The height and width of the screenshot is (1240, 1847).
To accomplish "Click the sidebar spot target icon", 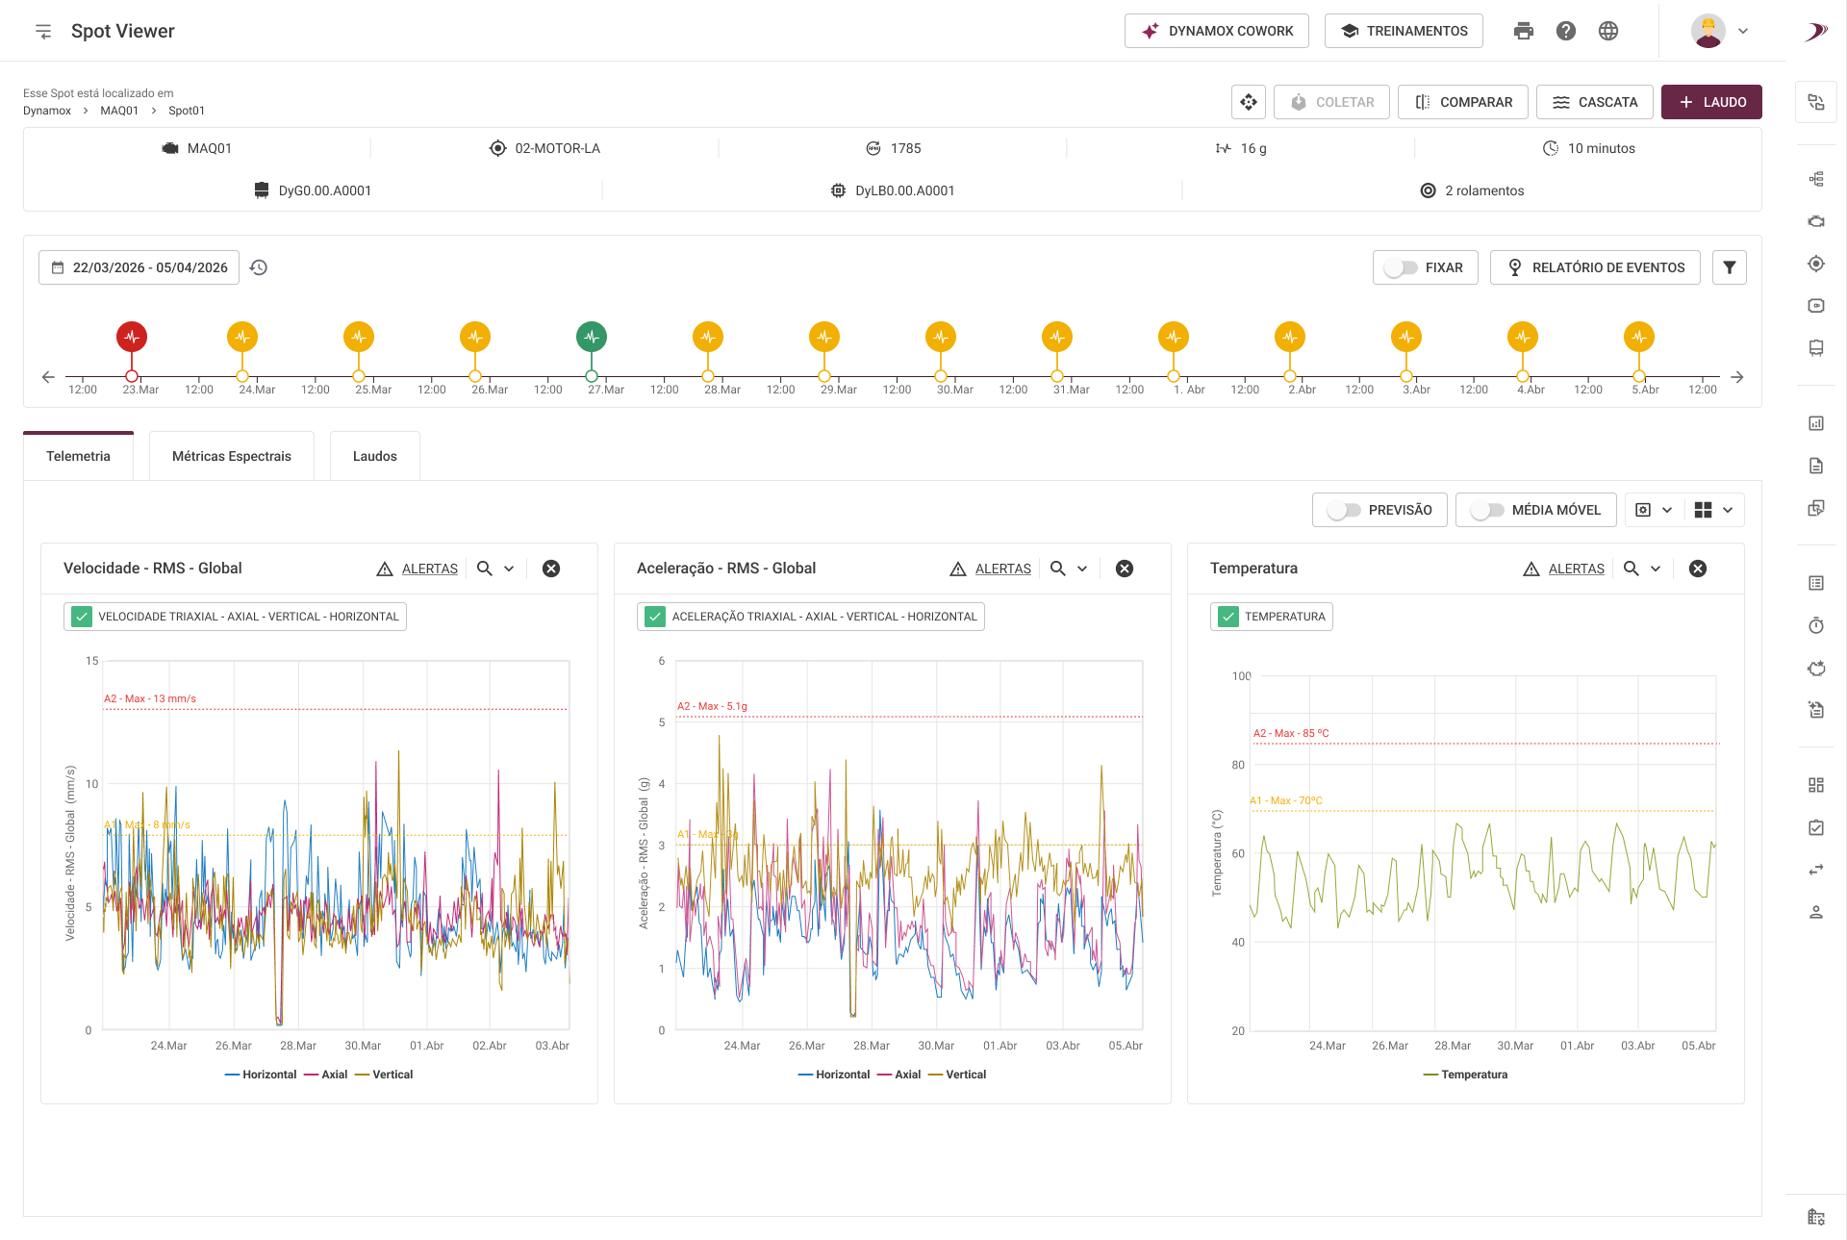I will tap(1816, 264).
